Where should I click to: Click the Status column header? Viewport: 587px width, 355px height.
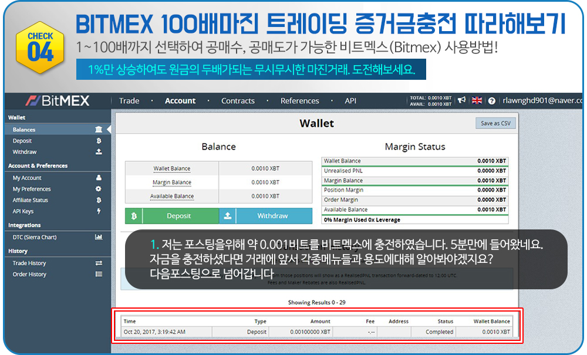(446, 322)
